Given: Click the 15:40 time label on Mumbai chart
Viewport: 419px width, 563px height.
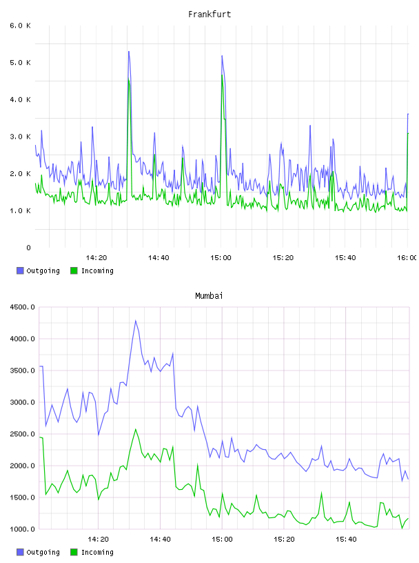Looking at the screenshot, I should (x=346, y=539).
